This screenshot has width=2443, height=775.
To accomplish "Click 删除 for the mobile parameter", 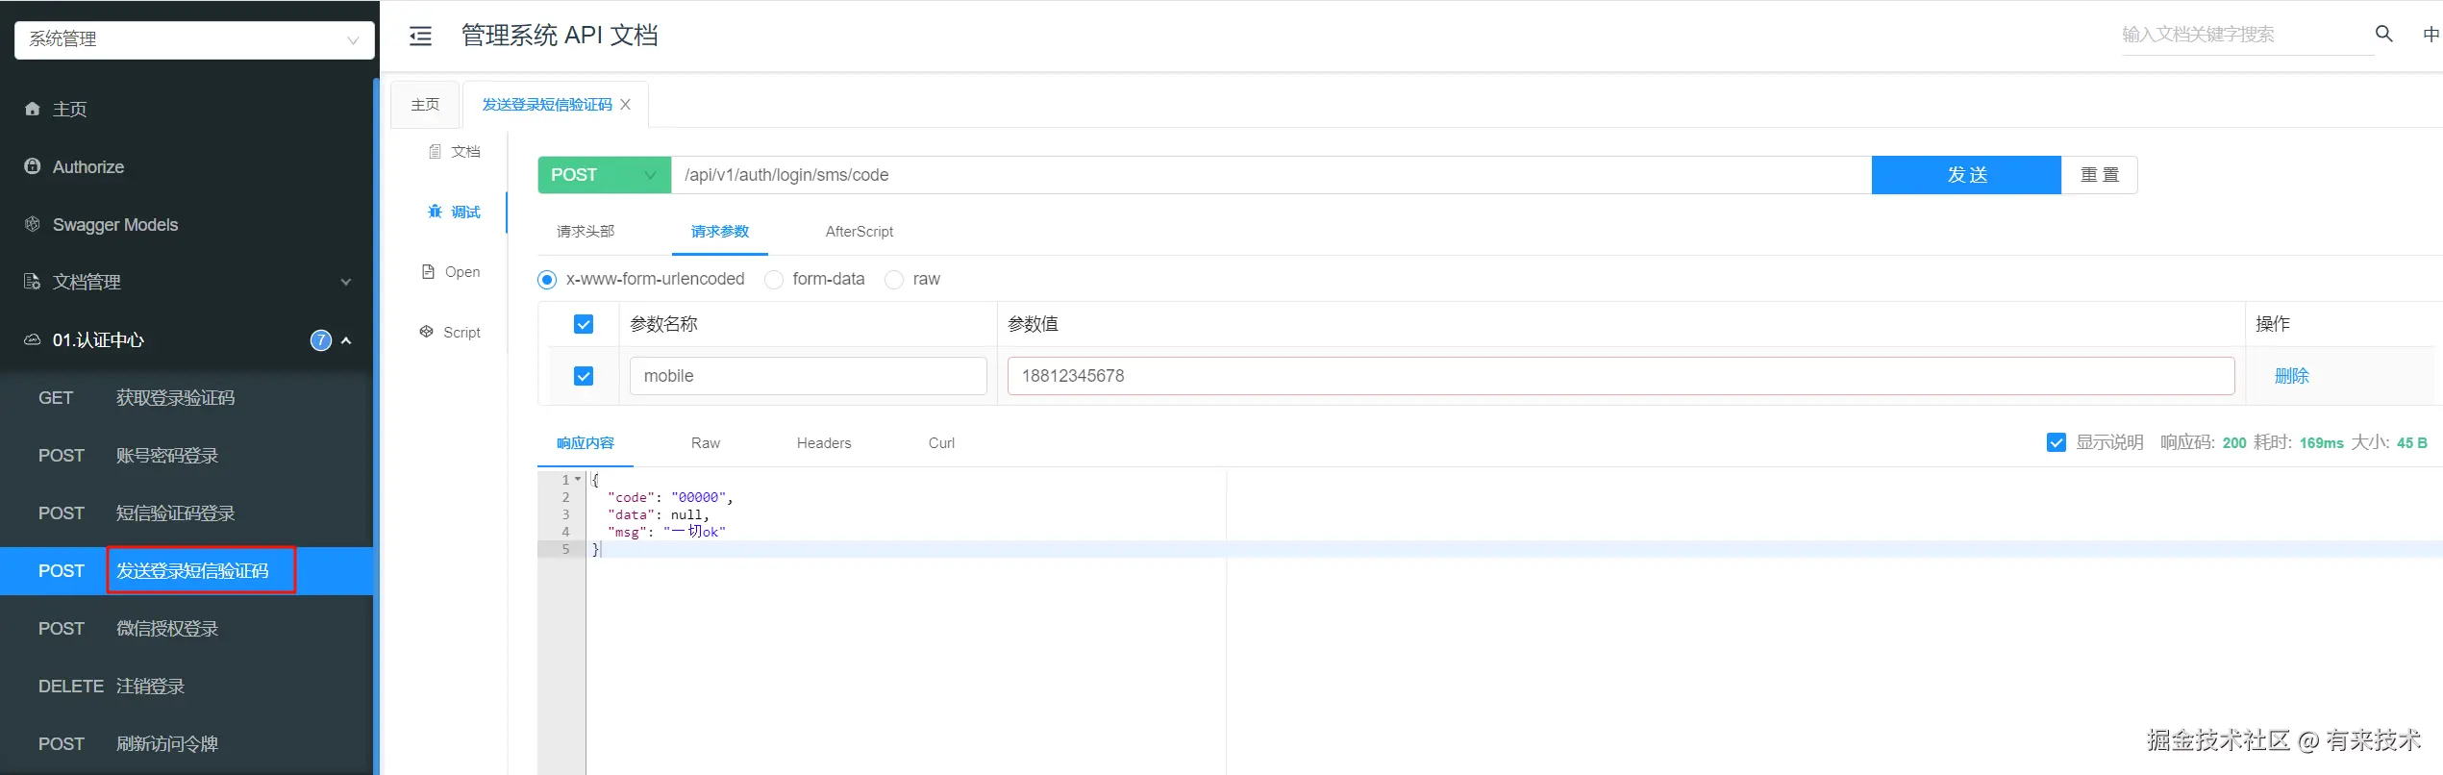I will coord(2292,376).
